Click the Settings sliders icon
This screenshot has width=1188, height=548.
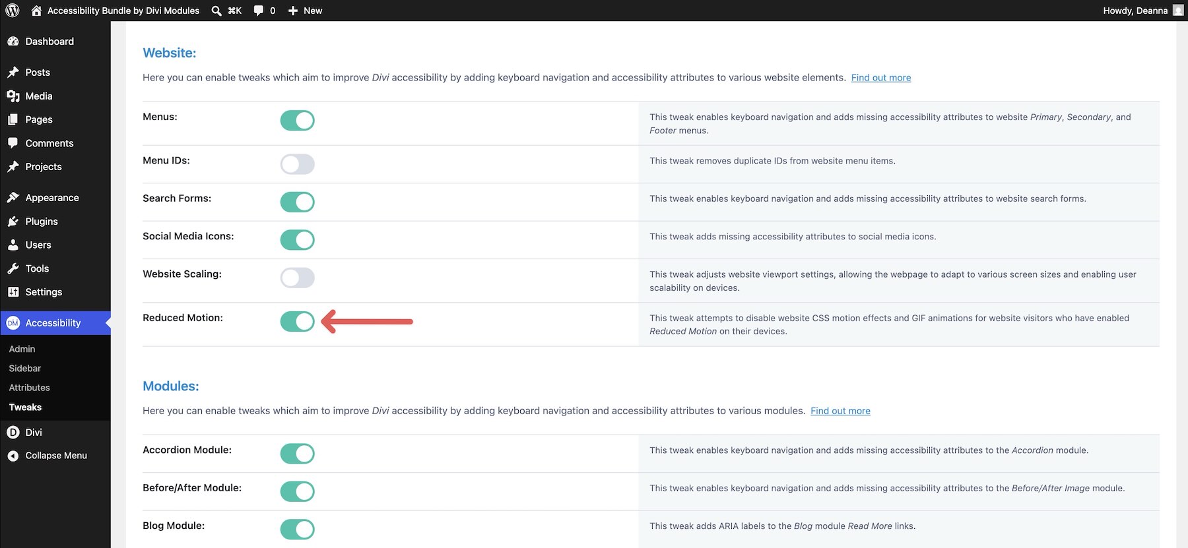[13, 292]
